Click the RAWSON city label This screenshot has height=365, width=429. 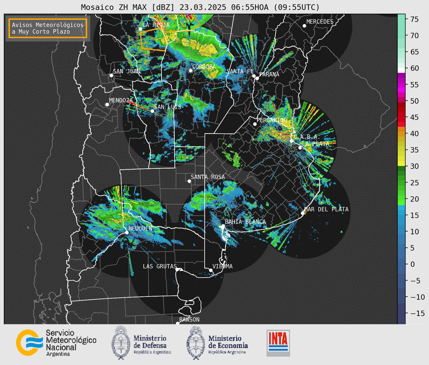click(189, 320)
